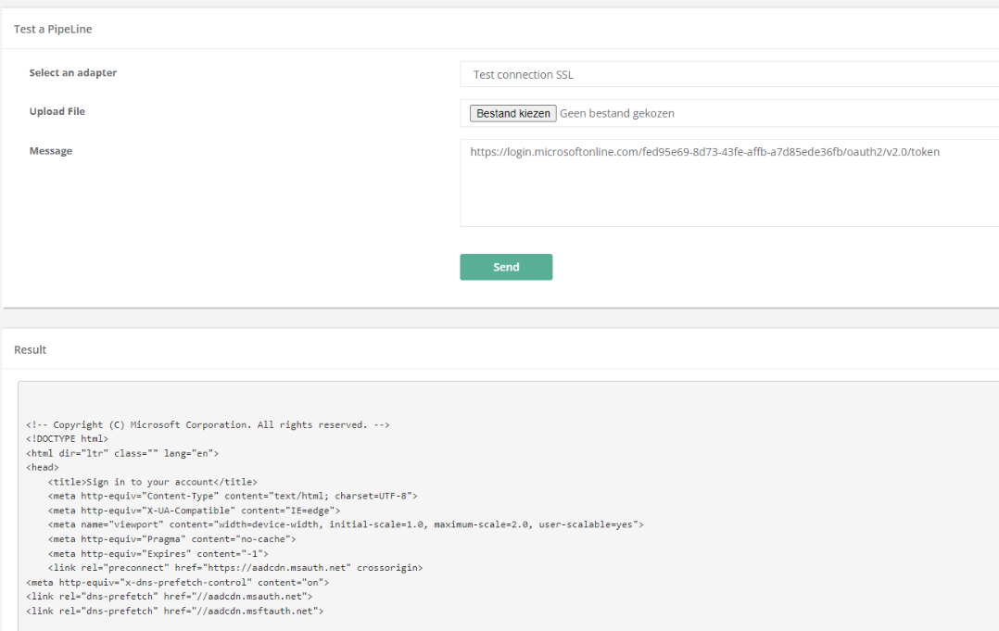999x631 pixels.
Task: Click the Message field label
Action: tap(51, 150)
